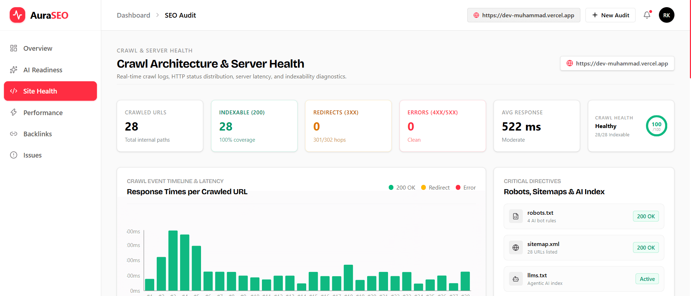This screenshot has height=296, width=691.
Task: Click the robots.txt 200 OK status badge
Action: (646, 216)
